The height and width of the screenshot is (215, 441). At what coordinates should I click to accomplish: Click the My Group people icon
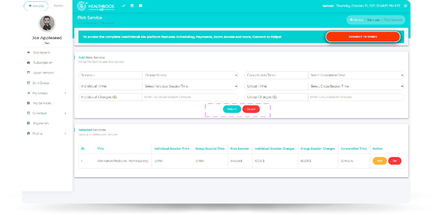coord(28,93)
